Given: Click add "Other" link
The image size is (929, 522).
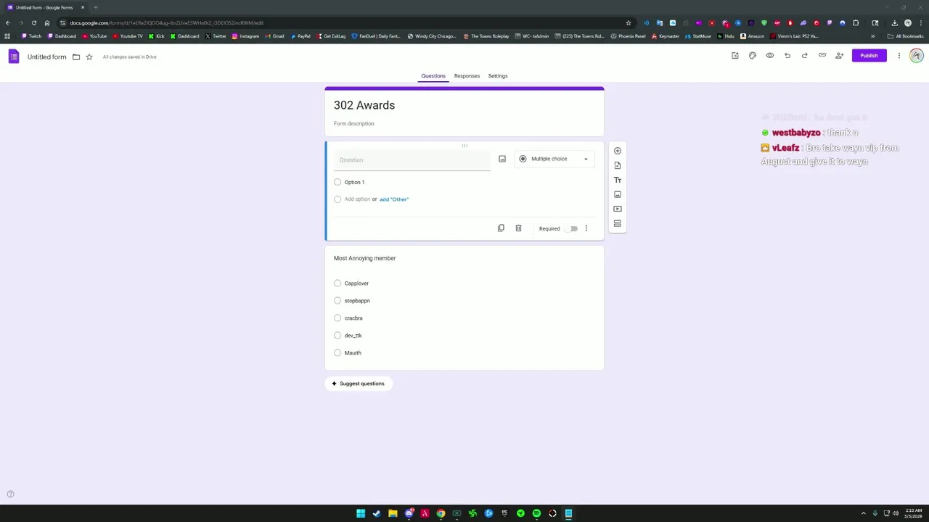Looking at the screenshot, I should click(x=394, y=199).
